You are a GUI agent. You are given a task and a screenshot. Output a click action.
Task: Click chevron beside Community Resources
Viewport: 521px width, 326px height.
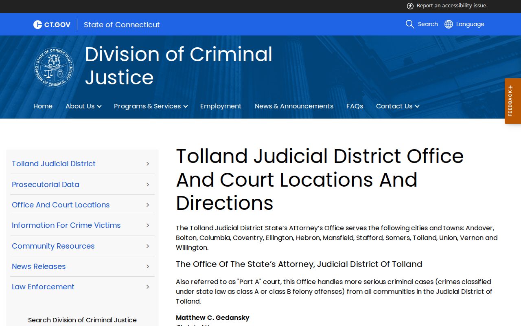point(148,246)
